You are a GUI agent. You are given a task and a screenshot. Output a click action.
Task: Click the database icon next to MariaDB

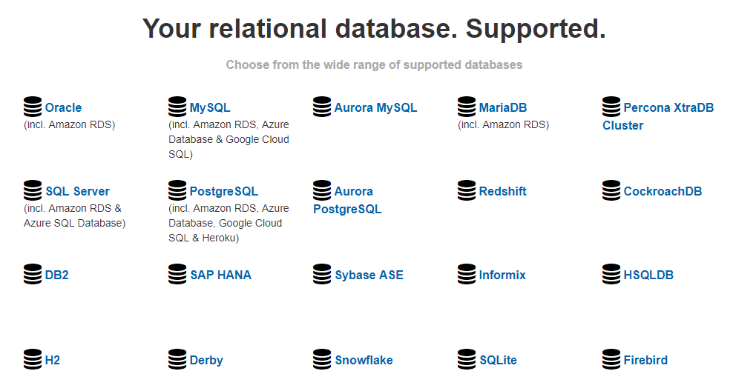[467, 107]
